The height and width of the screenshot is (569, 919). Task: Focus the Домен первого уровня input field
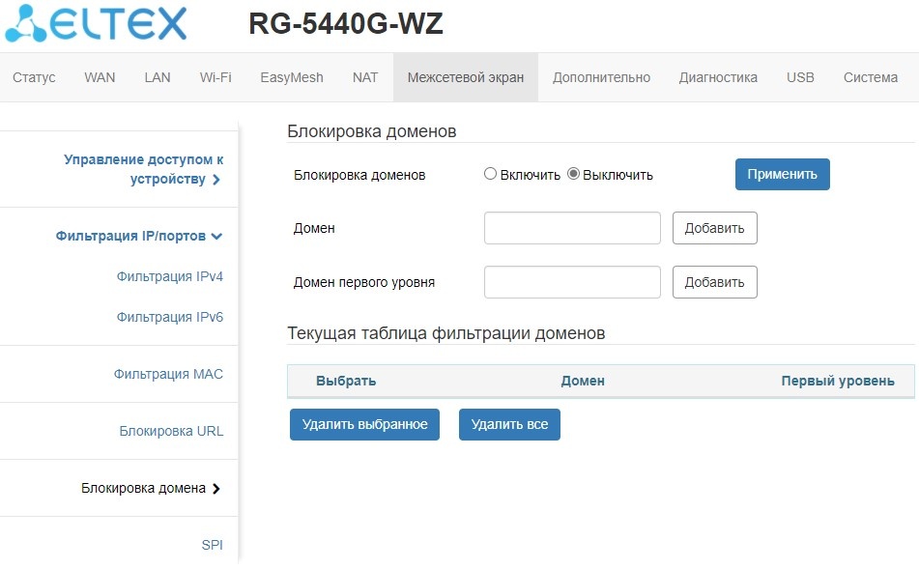pos(572,282)
